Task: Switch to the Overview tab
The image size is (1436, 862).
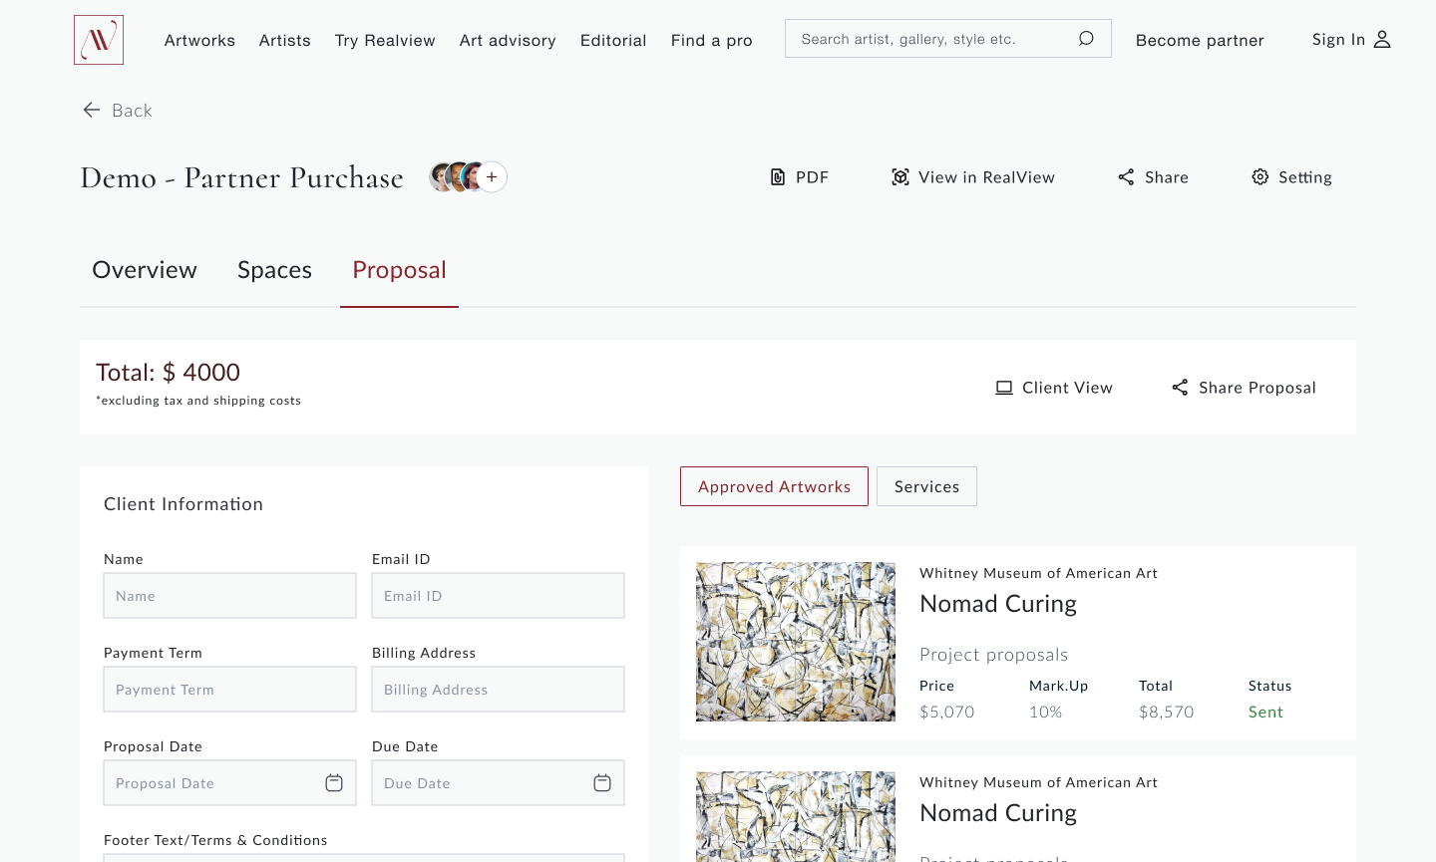Action: (x=145, y=270)
